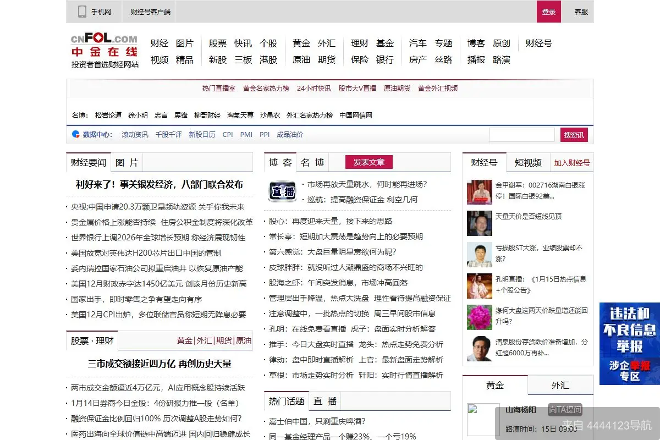Open 山海杨阳 avatar image

click(x=483, y=420)
